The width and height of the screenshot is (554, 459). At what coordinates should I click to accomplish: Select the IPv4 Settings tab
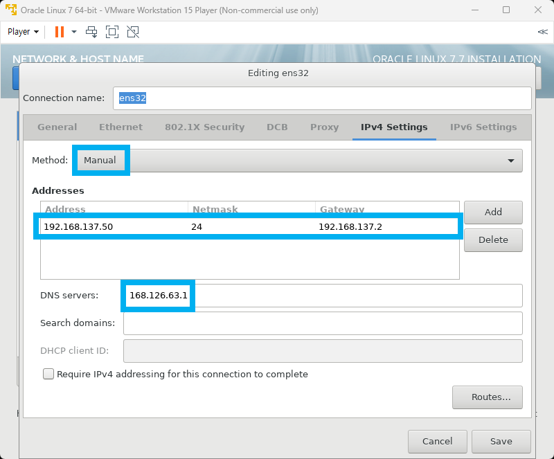coord(394,127)
